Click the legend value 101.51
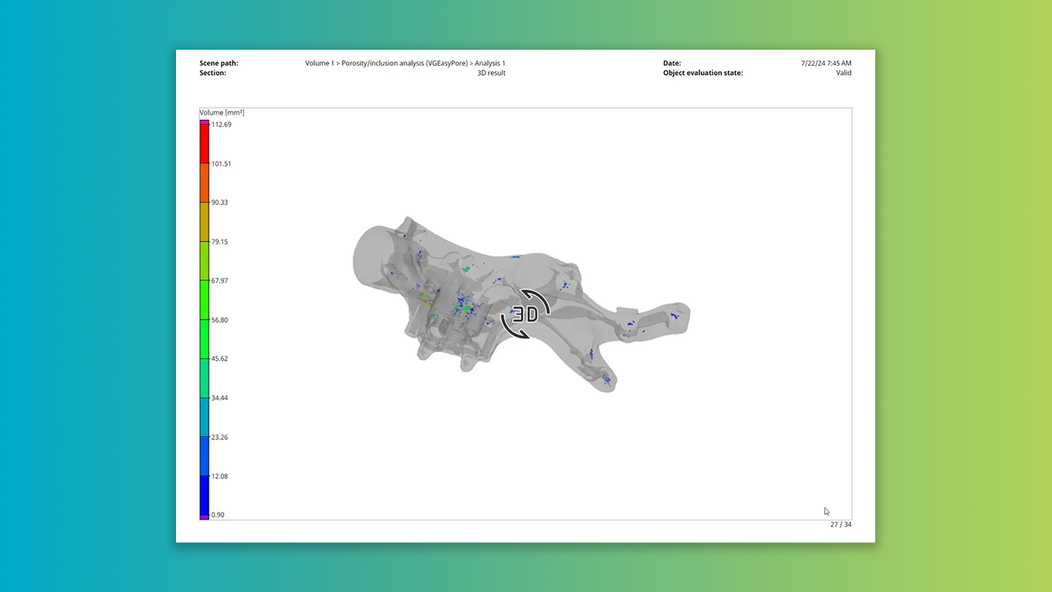 [221, 164]
